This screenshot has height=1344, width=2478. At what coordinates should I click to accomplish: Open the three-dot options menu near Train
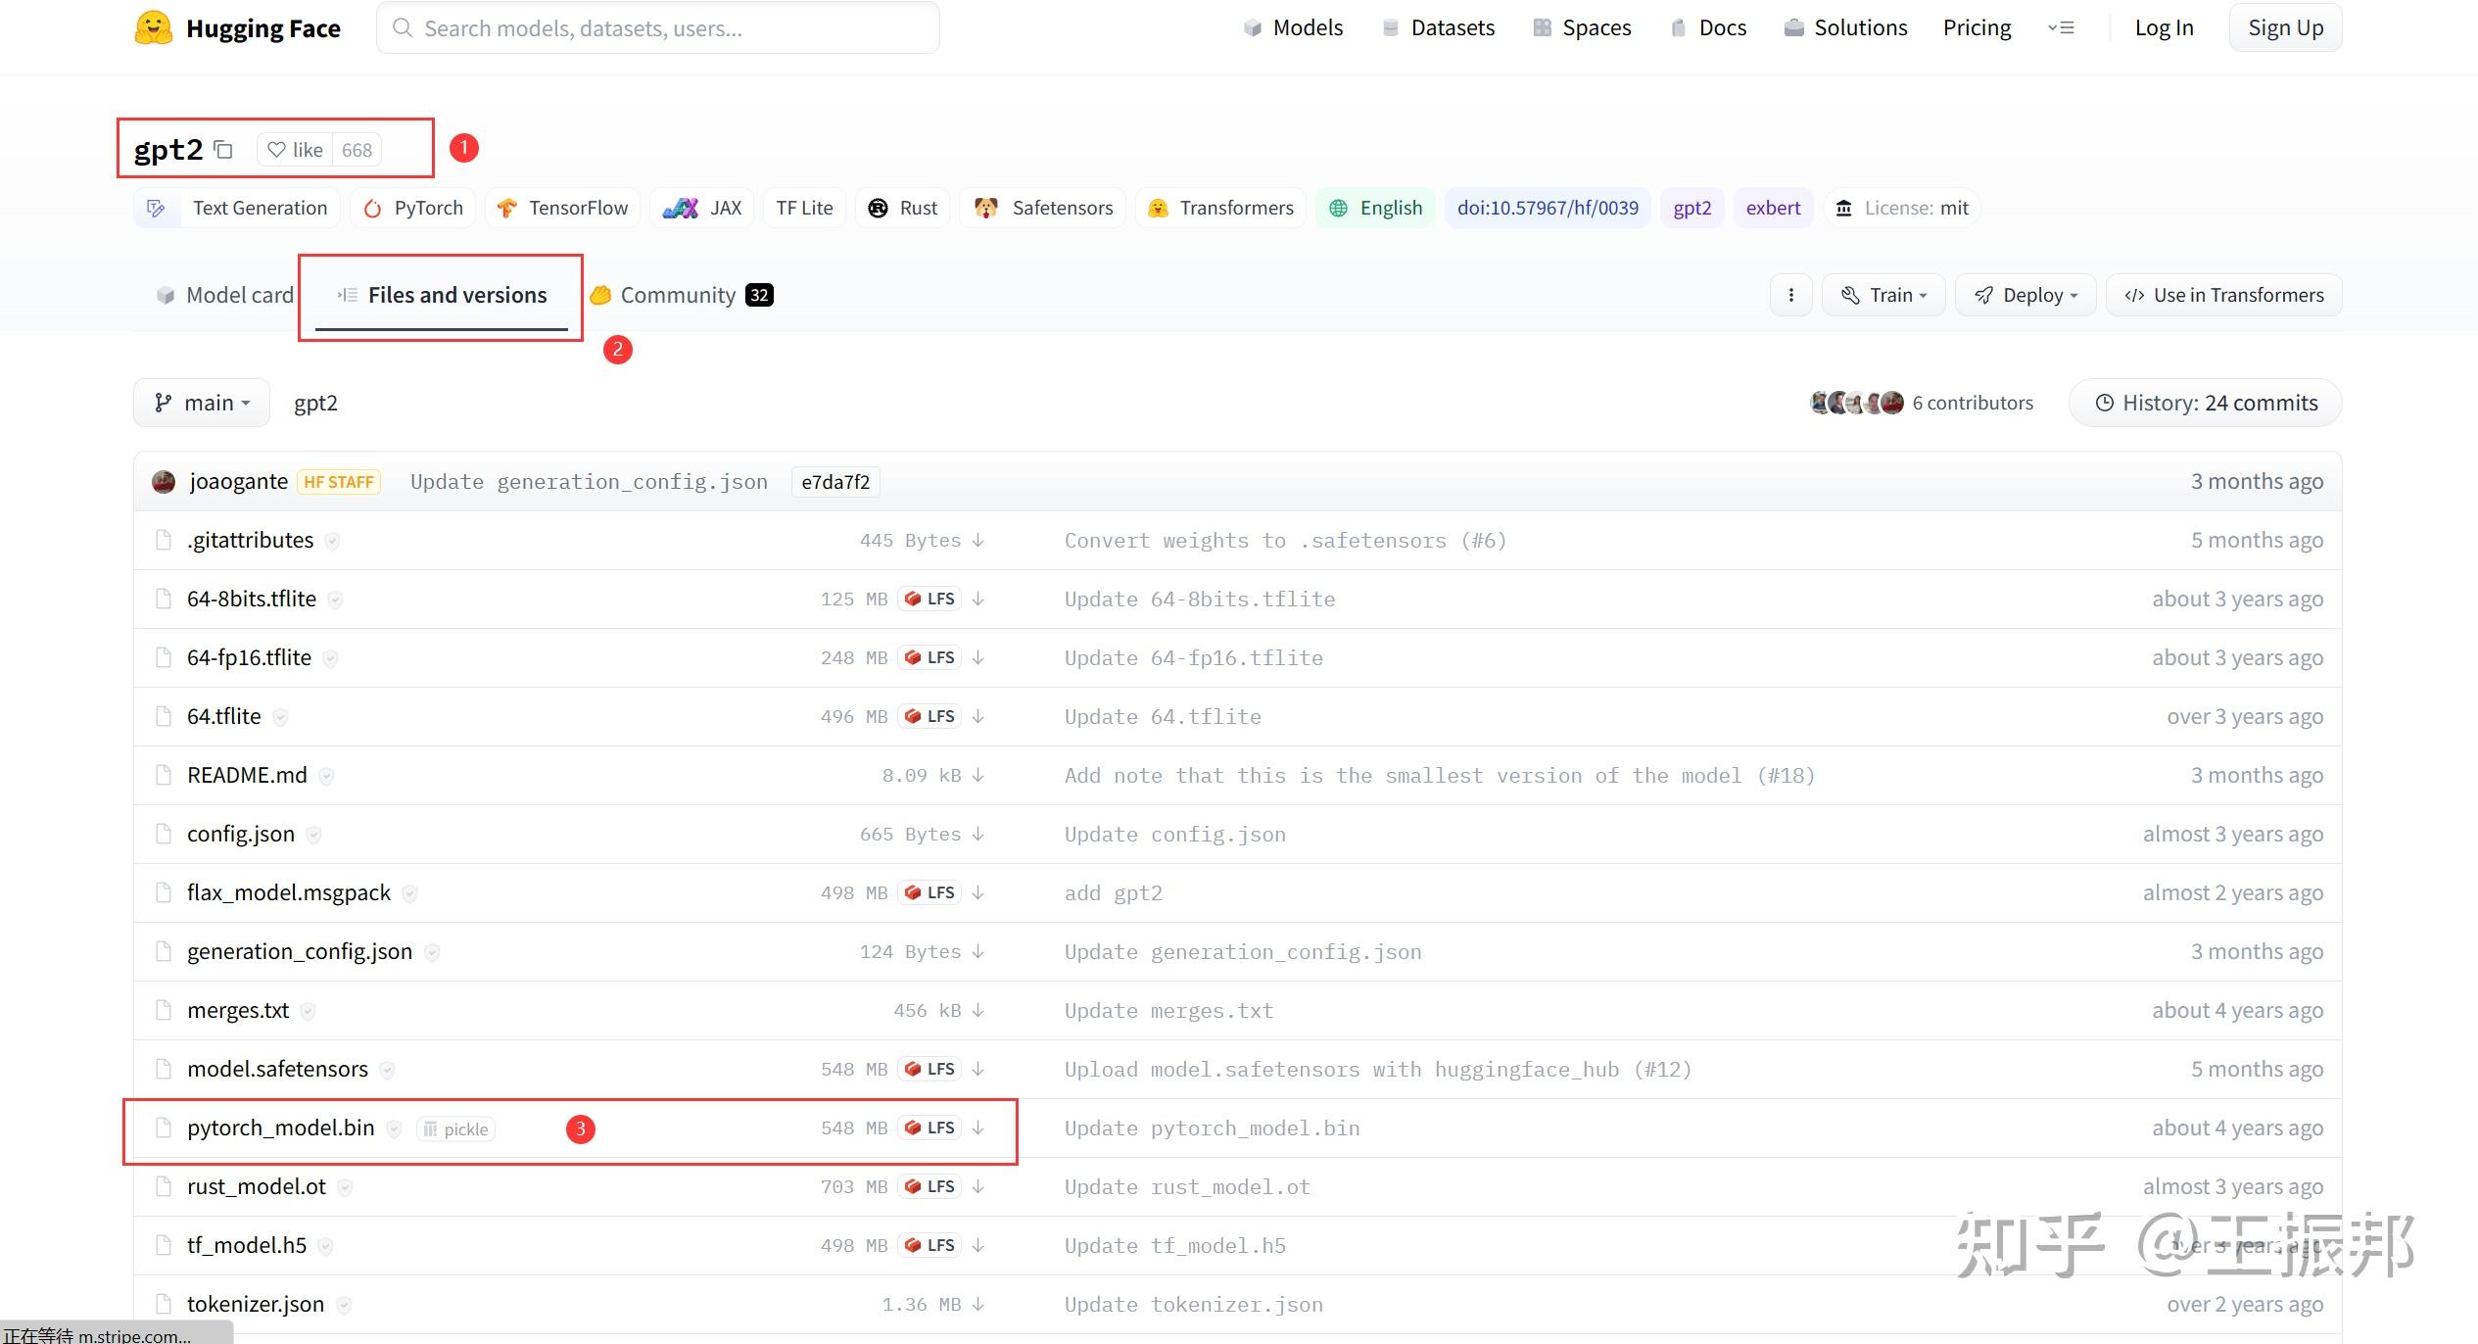point(1790,294)
